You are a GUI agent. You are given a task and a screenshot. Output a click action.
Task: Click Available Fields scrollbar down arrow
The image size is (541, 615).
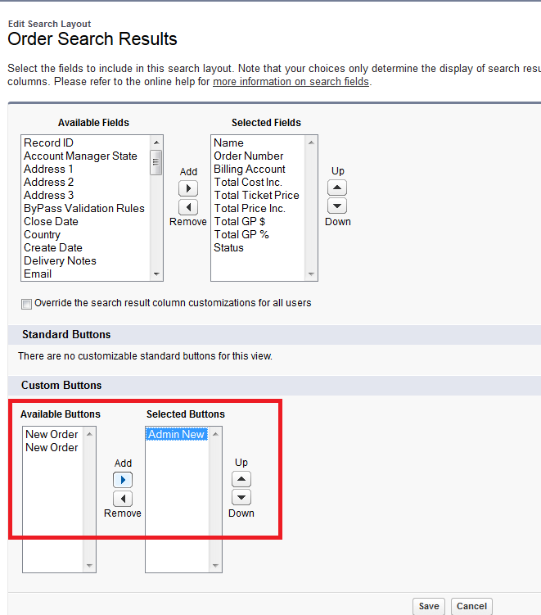(x=156, y=274)
